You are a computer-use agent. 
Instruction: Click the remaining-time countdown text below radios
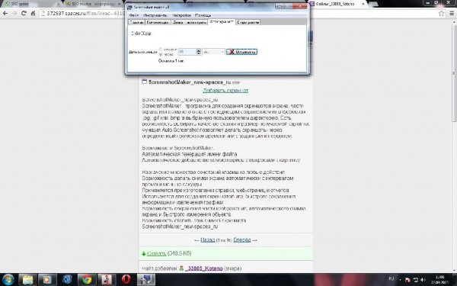[x=171, y=61]
